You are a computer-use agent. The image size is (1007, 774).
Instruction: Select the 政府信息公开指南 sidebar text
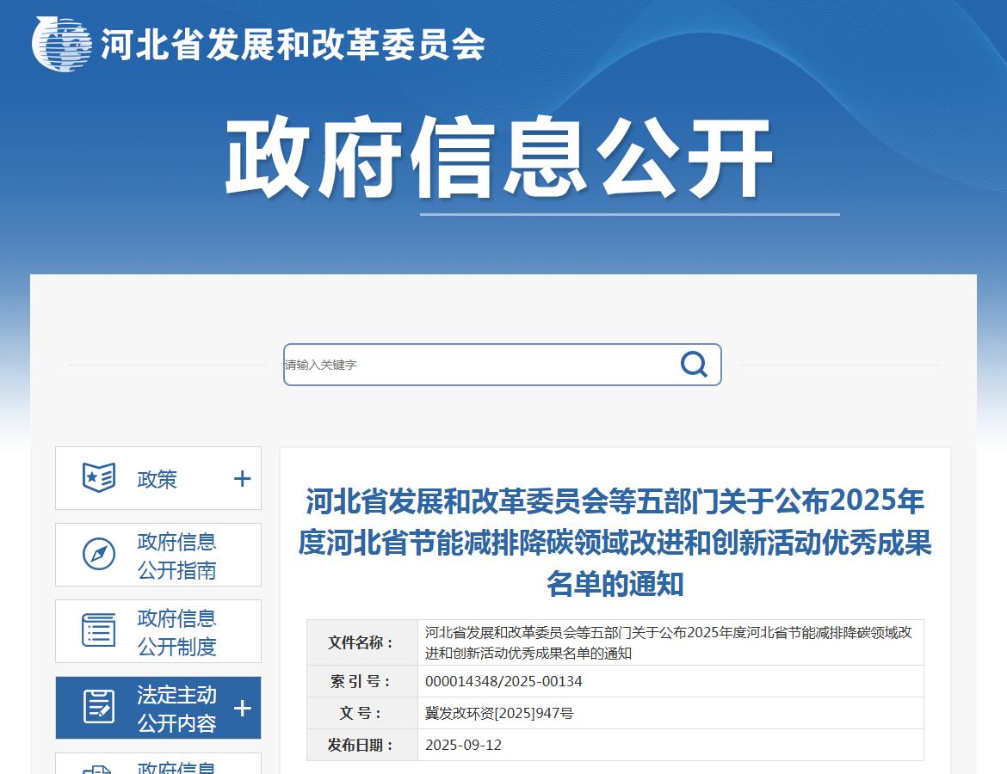coord(176,556)
